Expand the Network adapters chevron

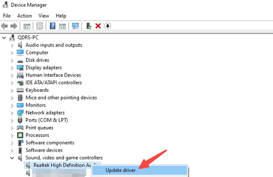12,113
